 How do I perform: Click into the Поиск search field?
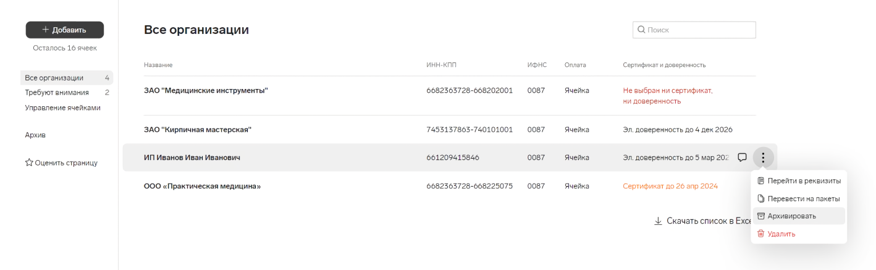[x=694, y=30]
